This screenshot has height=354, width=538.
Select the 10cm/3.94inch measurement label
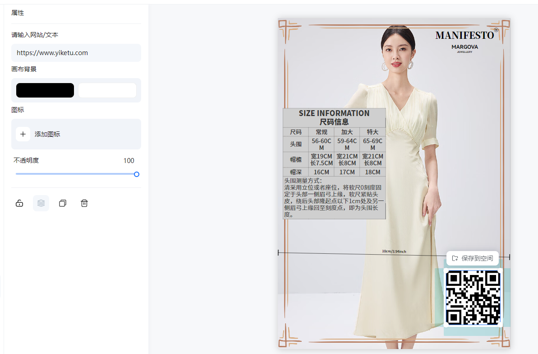click(394, 252)
